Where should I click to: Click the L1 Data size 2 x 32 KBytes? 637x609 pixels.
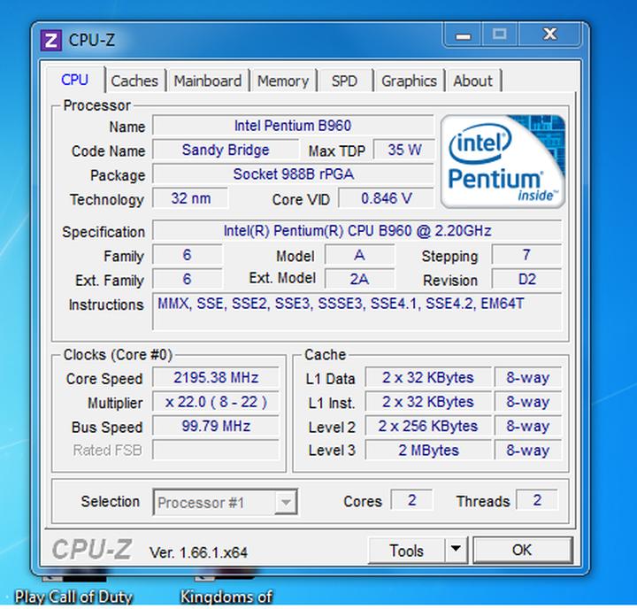[x=428, y=378]
